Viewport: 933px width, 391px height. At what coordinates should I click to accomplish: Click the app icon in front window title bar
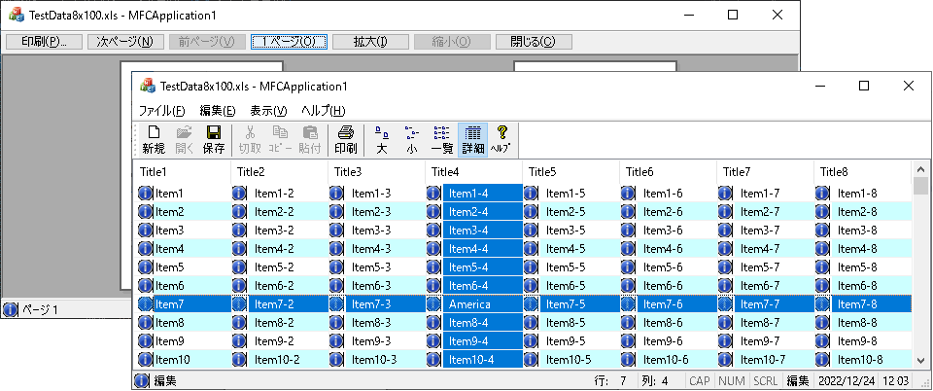pos(147,86)
